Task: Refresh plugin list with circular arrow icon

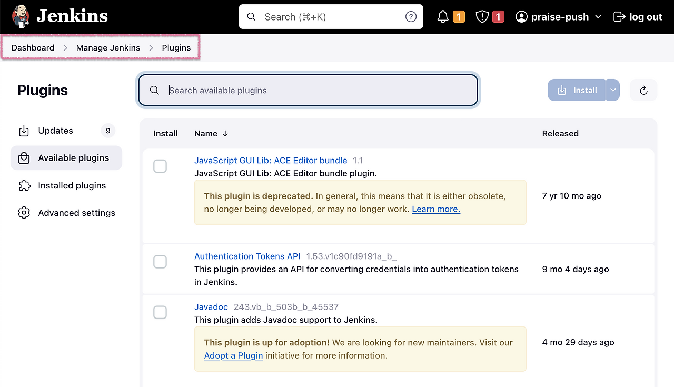Action: [643, 90]
